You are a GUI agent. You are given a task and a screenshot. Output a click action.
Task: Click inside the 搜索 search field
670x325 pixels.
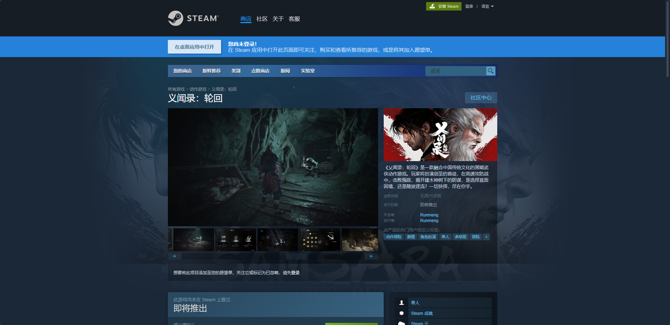coord(456,71)
